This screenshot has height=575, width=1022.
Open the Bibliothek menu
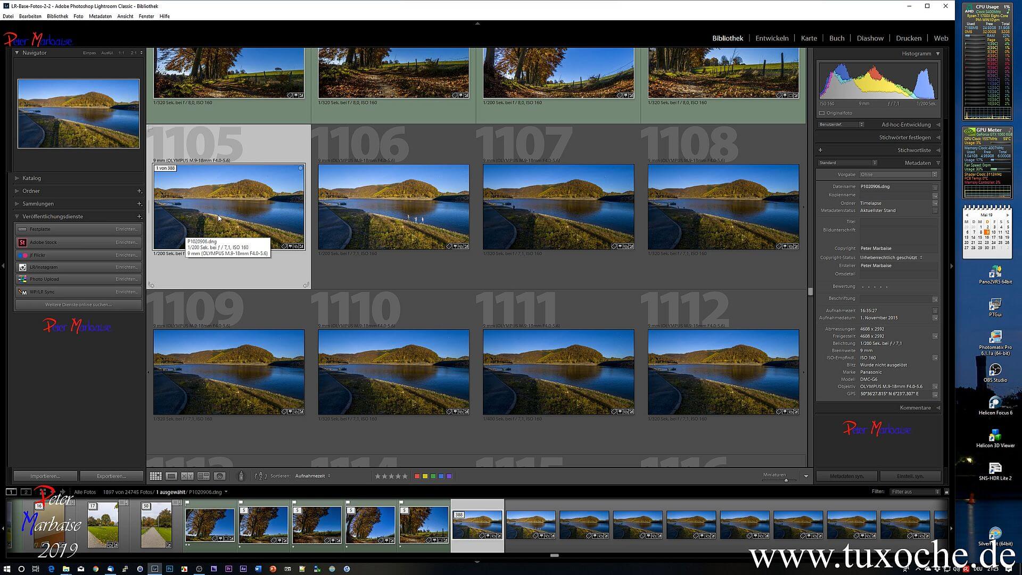pyautogui.click(x=57, y=16)
